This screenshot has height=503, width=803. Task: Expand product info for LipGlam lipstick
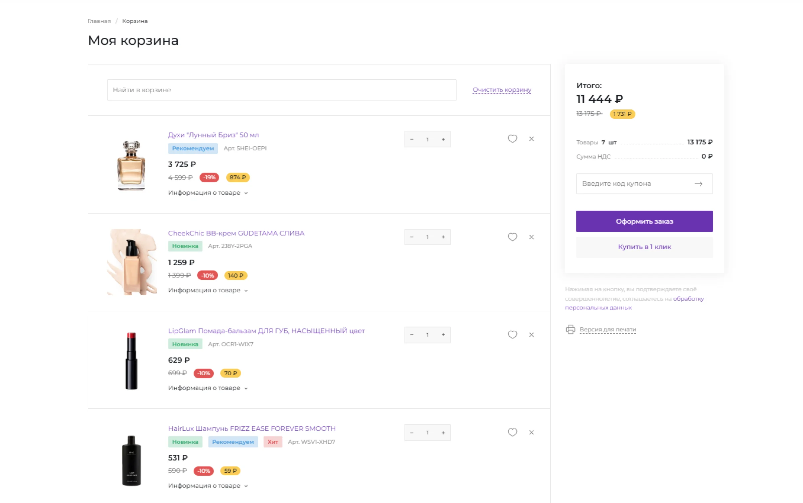click(x=208, y=388)
